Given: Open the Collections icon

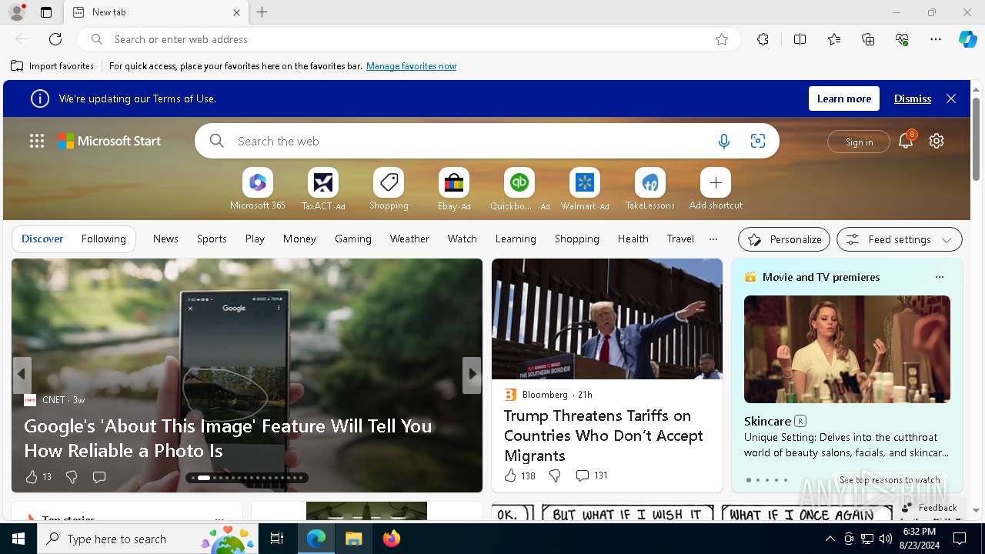Looking at the screenshot, I should (868, 39).
